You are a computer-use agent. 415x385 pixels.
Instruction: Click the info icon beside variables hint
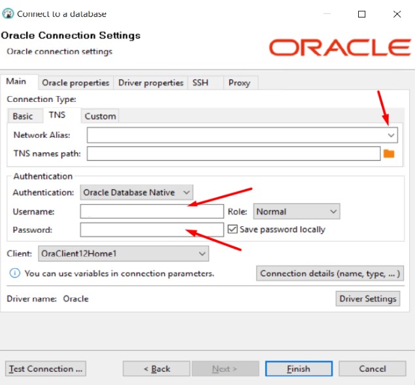click(15, 273)
